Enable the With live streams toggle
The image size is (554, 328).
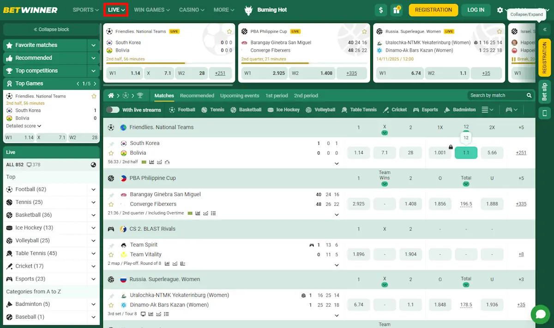[x=114, y=109]
